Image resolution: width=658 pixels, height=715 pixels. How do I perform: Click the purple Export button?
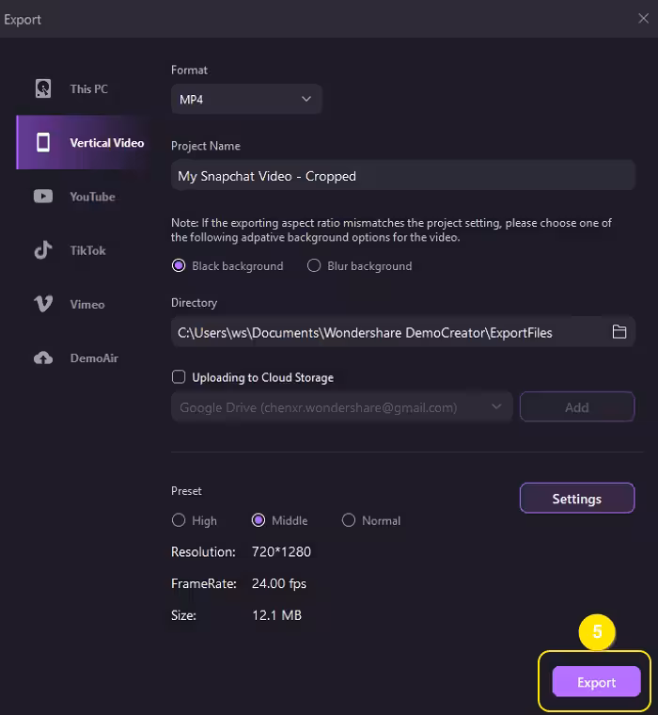596,683
